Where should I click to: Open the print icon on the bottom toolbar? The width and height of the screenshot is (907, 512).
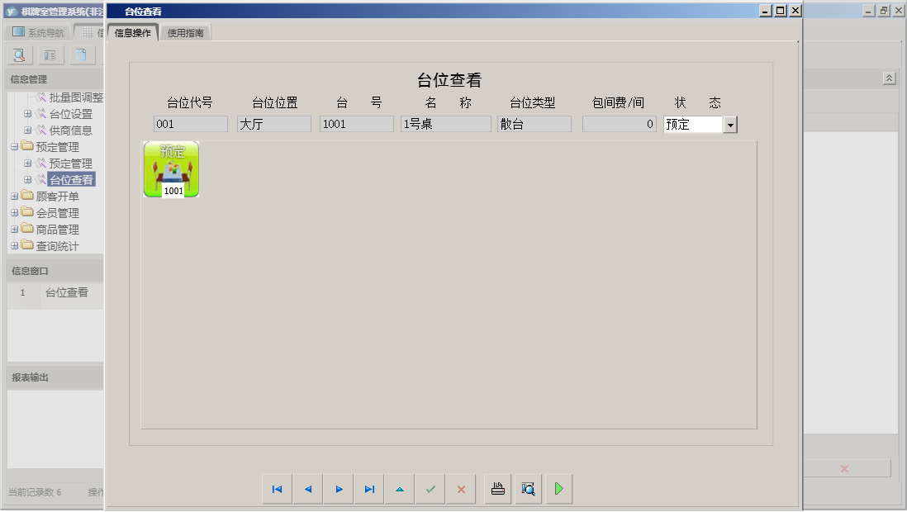(497, 488)
